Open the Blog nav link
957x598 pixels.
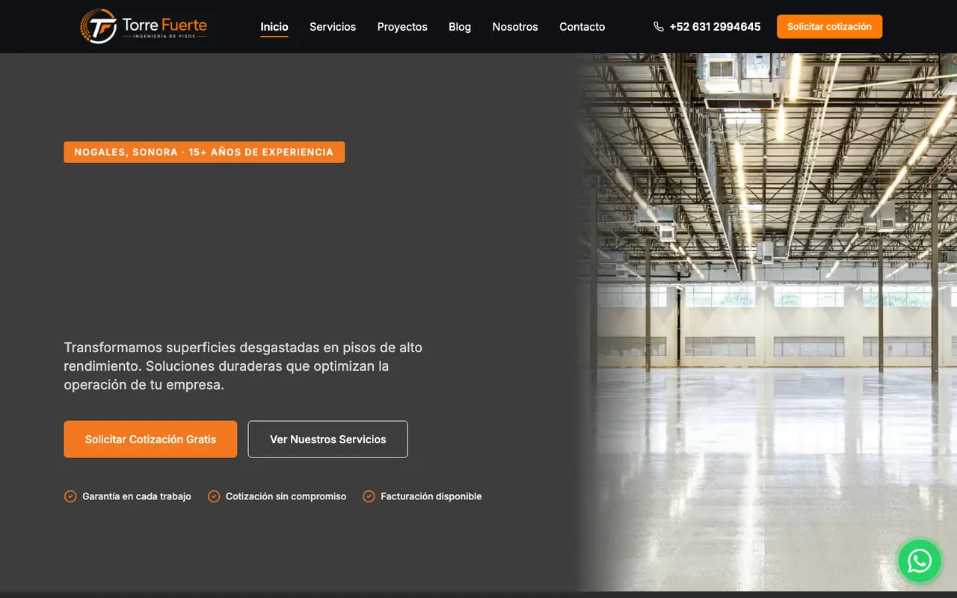pos(460,27)
